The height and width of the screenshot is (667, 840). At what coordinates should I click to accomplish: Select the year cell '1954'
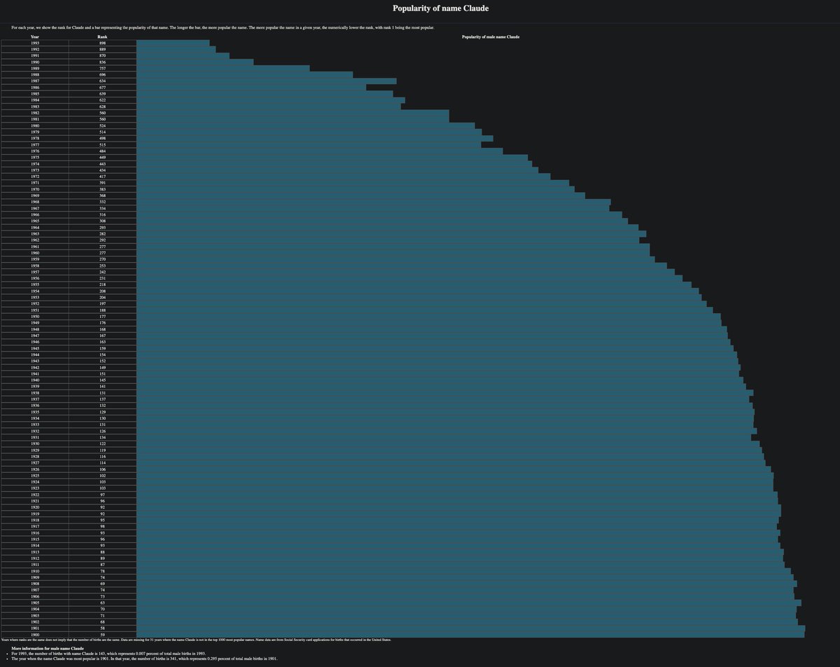pos(35,290)
